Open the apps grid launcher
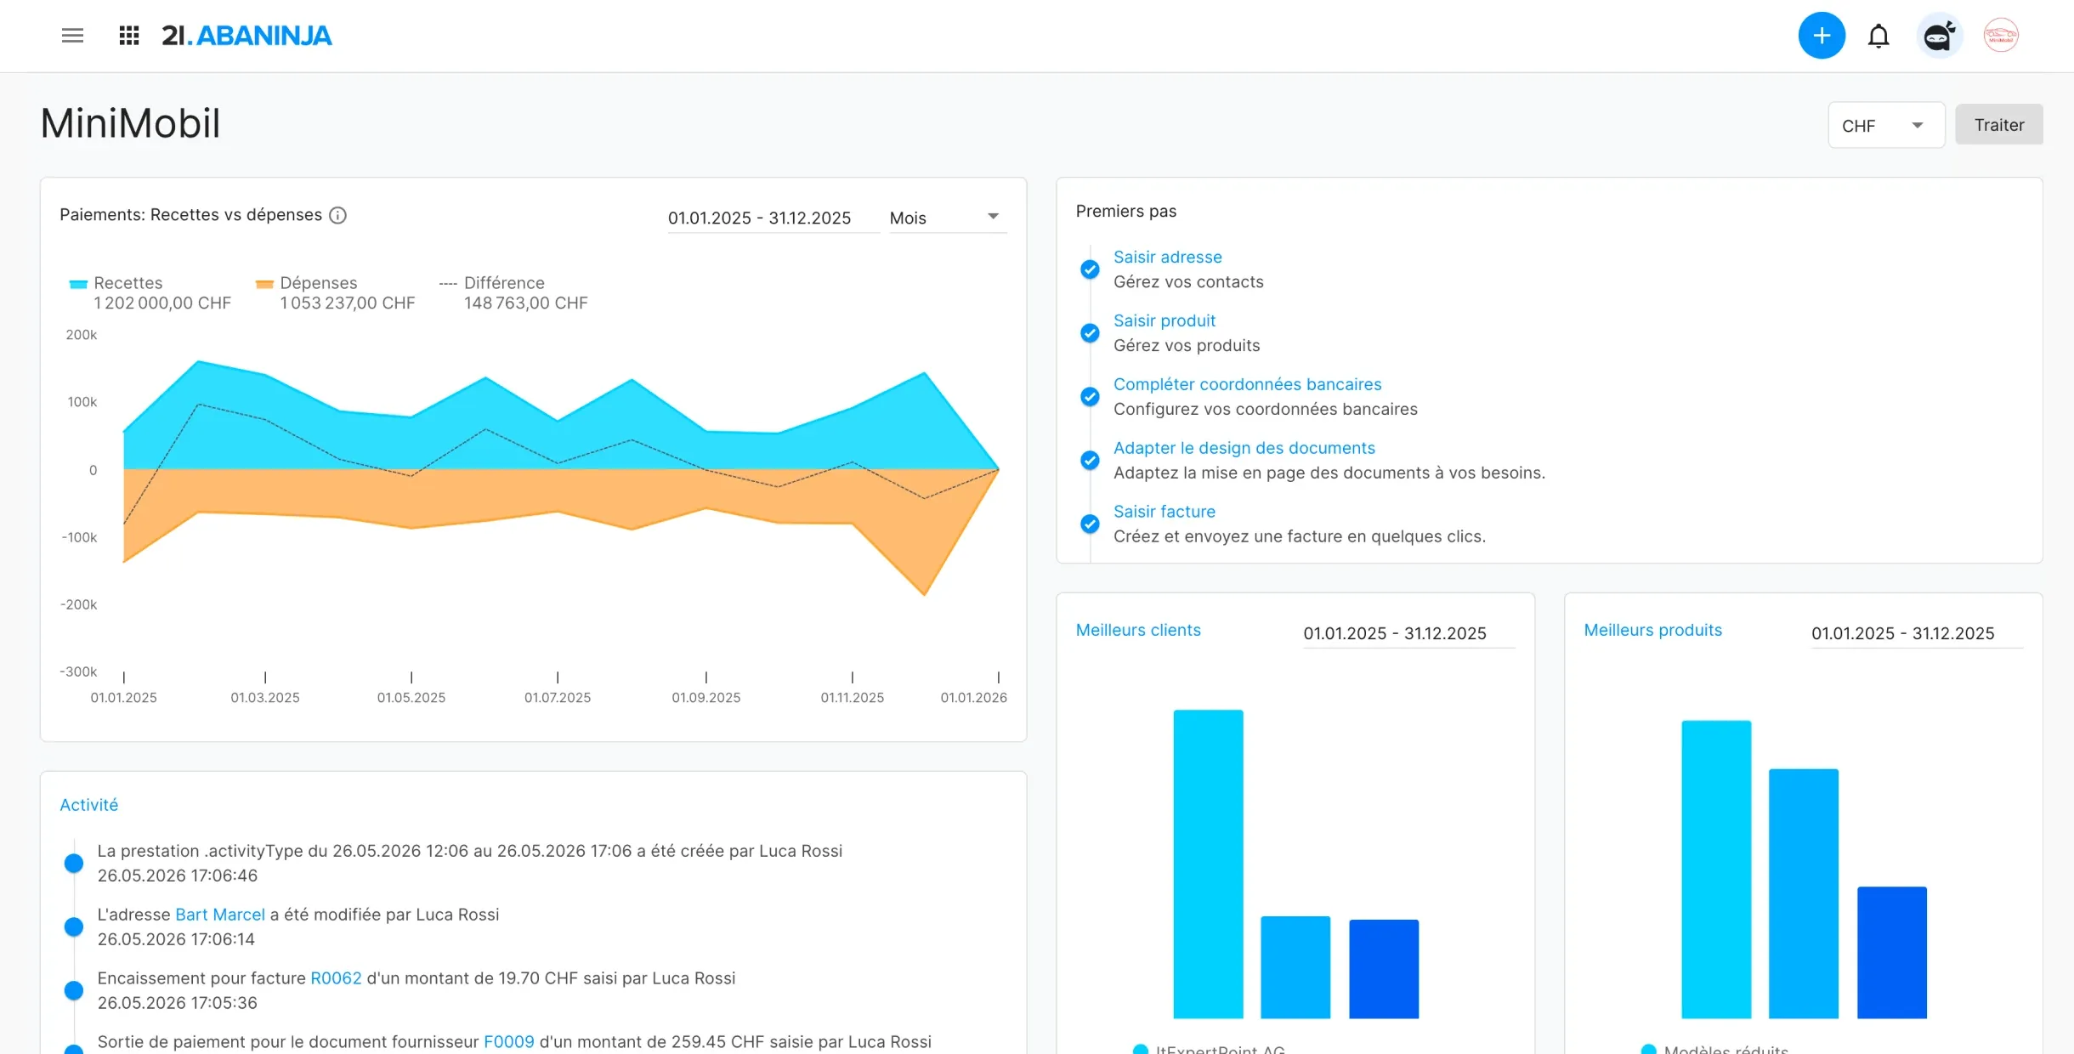 pyautogui.click(x=129, y=36)
